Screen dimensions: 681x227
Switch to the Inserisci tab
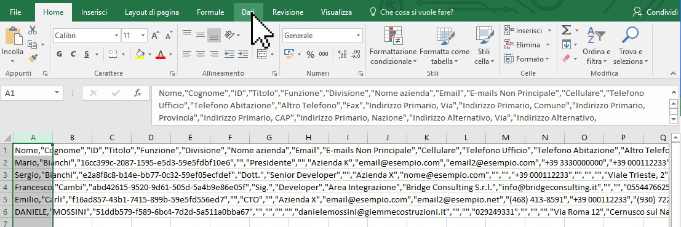(x=94, y=12)
